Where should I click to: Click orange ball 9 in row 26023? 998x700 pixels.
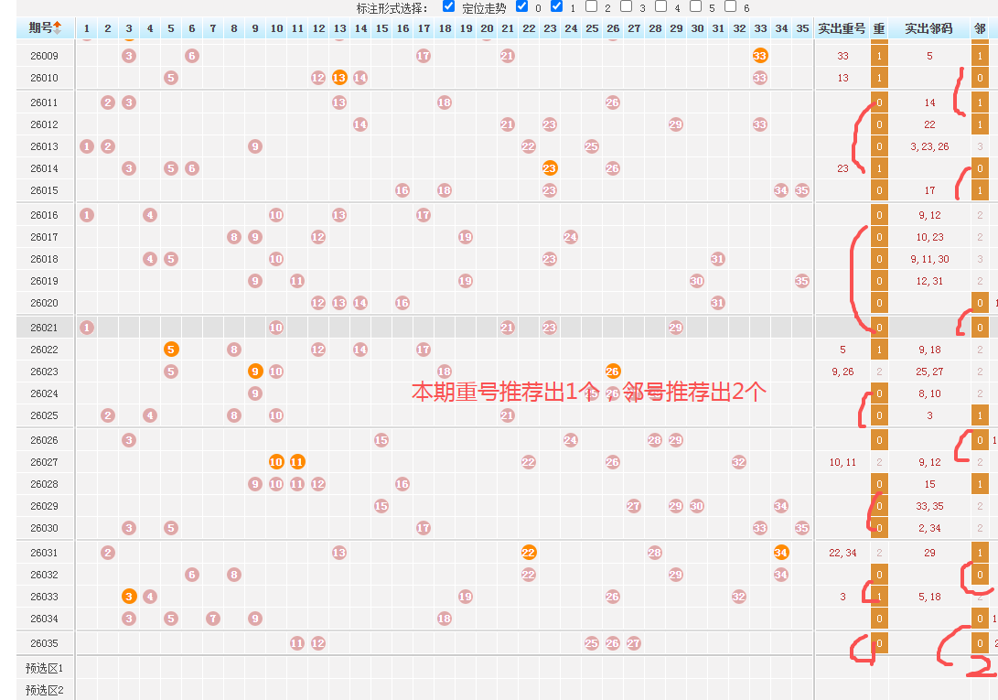tap(255, 371)
